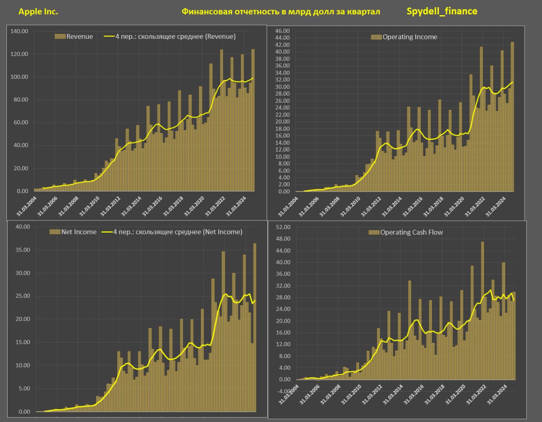Click the 140.00 axis label on Revenue chart

(19, 31)
